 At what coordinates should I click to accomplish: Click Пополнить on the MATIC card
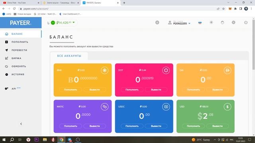tap(71, 126)
